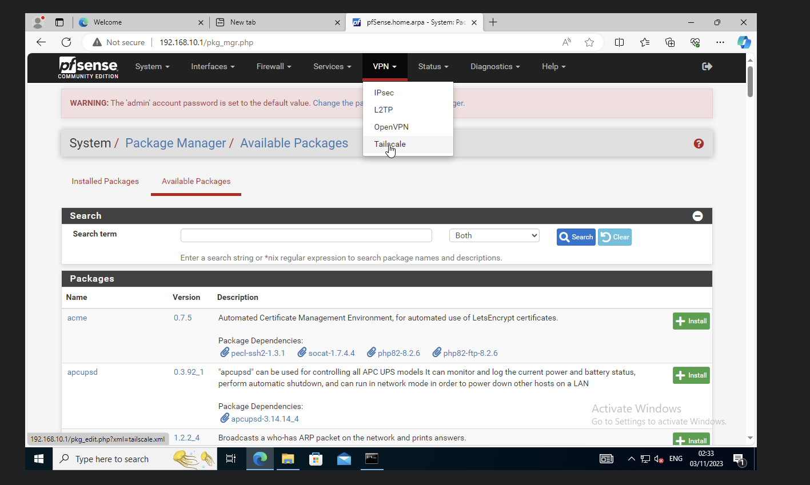Open the command prompt taskbar icon
This screenshot has height=485, width=810.
(x=372, y=459)
